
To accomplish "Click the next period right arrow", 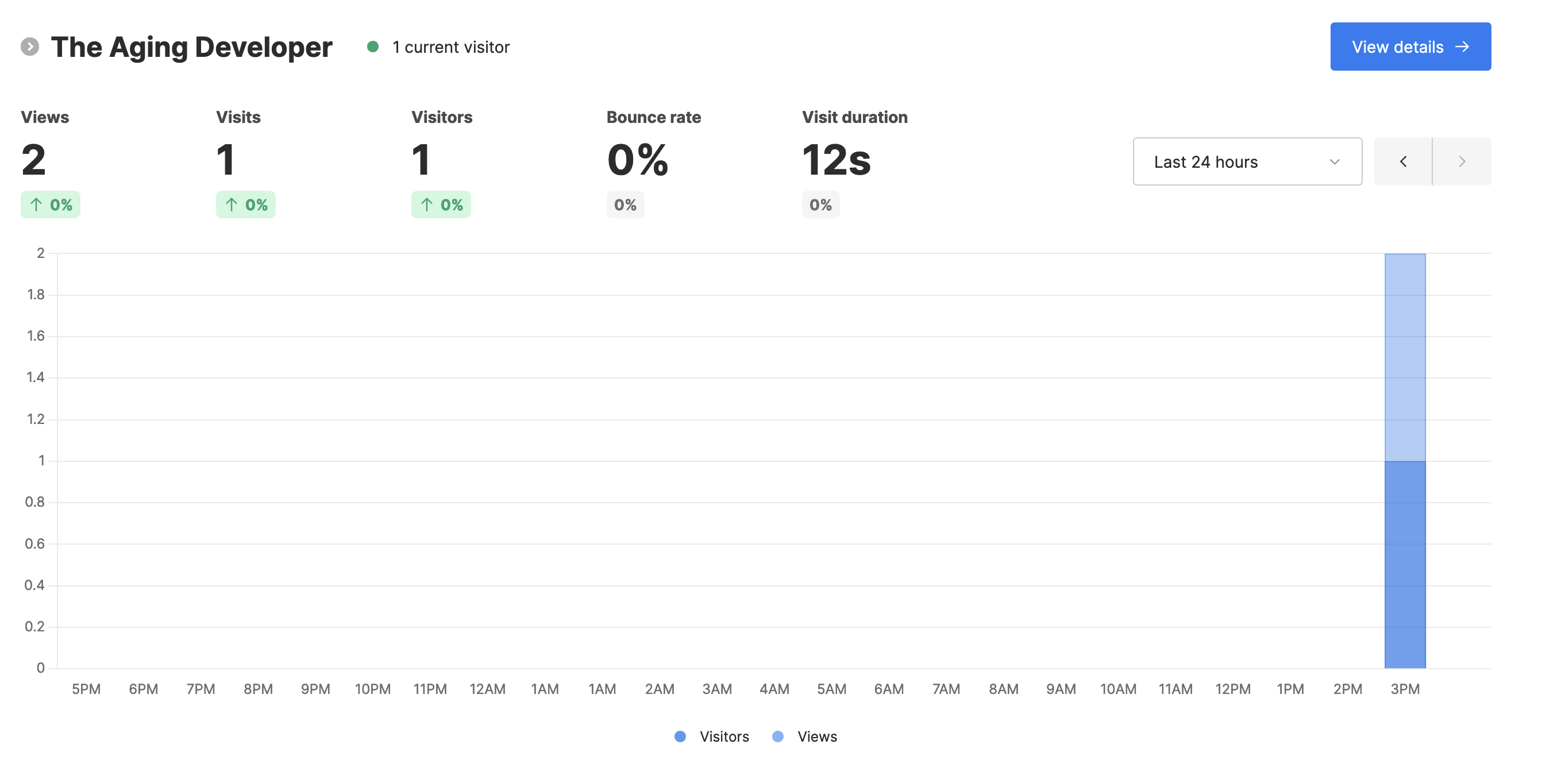I will [1461, 161].
